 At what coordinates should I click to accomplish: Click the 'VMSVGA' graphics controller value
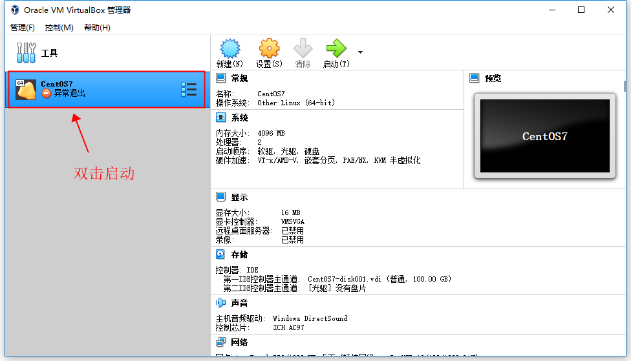click(293, 222)
